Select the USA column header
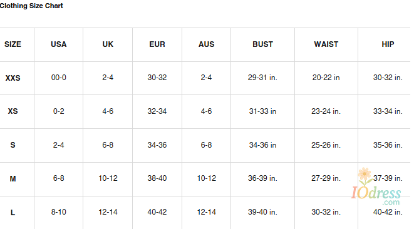Image resolution: width=414 pixels, height=229 pixels. point(59,44)
